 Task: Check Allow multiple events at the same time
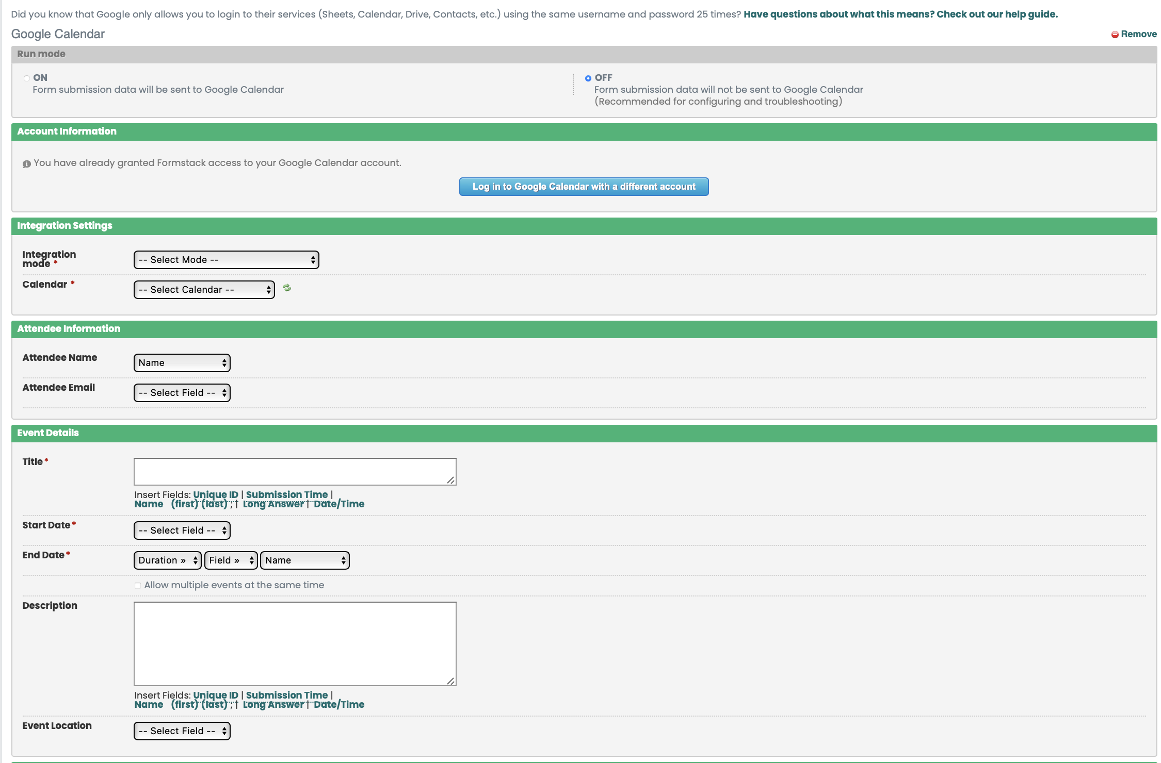137,585
